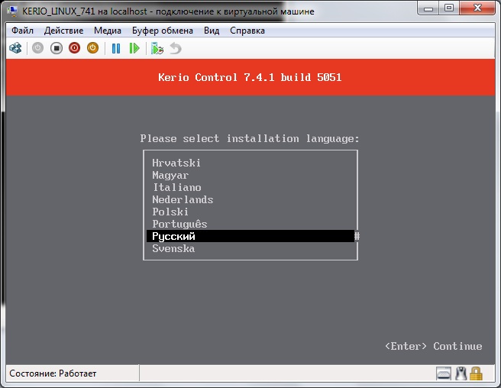The width and height of the screenshot is (501, 388).
Task: Select Svenska in the language list
Action: [173, 249]
